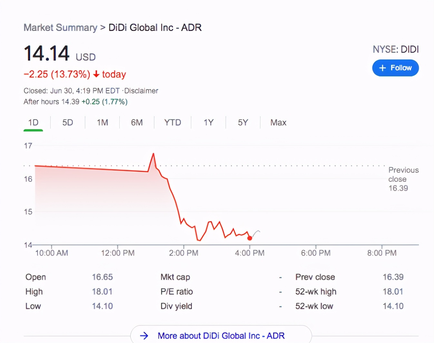434x343 pixels.
Task: Switch to YTD chart view
Action: click(x=173, y=122)
